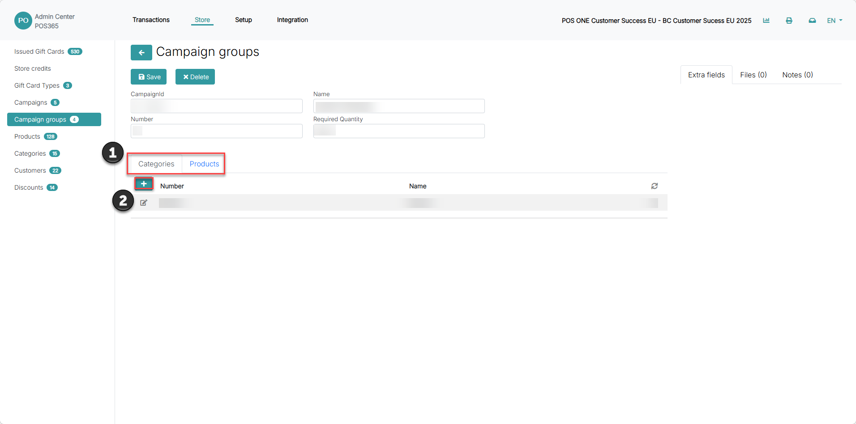
Task: Click the printer icon in top bar
Action: (789, 21)
